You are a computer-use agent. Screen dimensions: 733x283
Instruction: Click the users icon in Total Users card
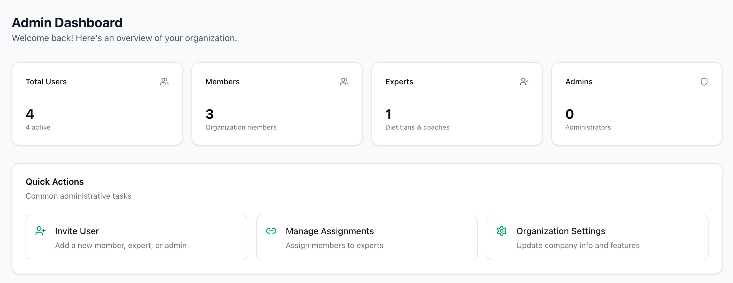(164, 82)
